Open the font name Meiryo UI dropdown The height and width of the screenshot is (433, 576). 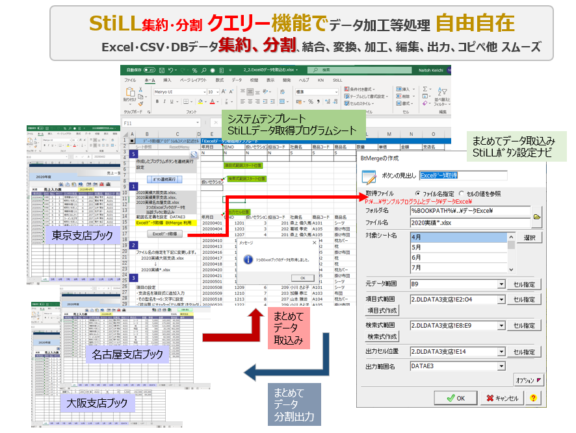pos(204,92)
